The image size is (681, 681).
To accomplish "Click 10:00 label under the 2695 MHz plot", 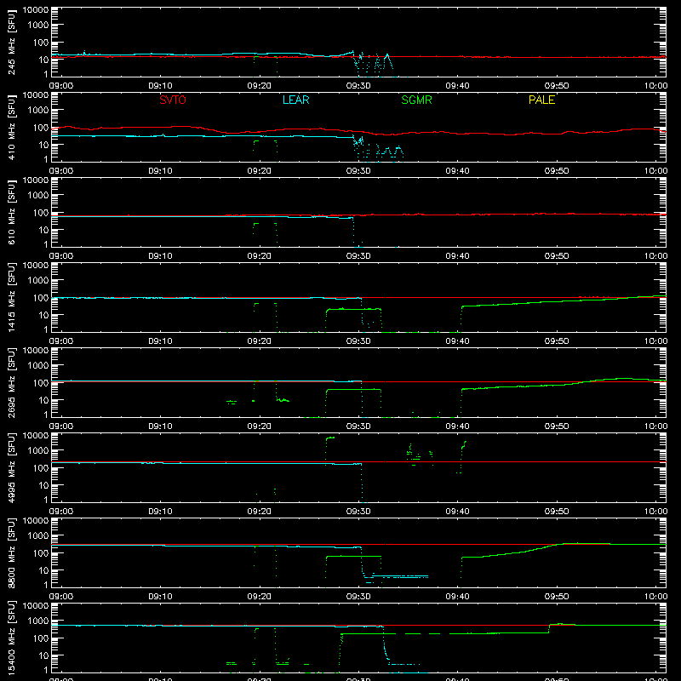I will [655, 426].
